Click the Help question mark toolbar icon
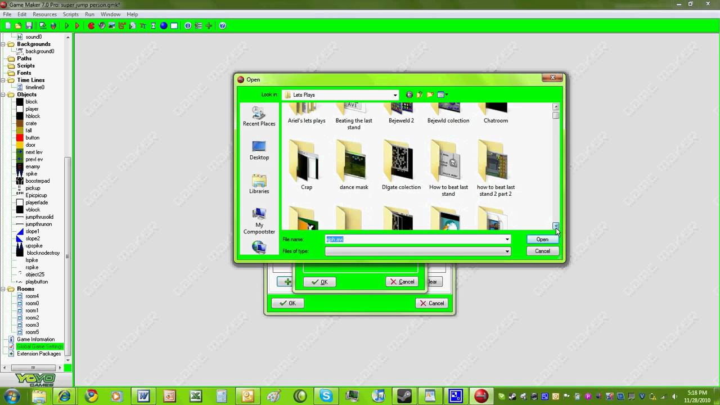Screen dimensions: 720x405 223,26
